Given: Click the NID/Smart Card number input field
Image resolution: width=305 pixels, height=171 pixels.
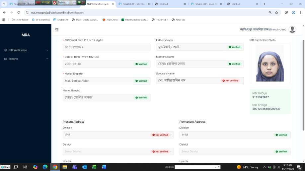Looking at the screenshot, I should pyautogui.click(x=106, y=47).
